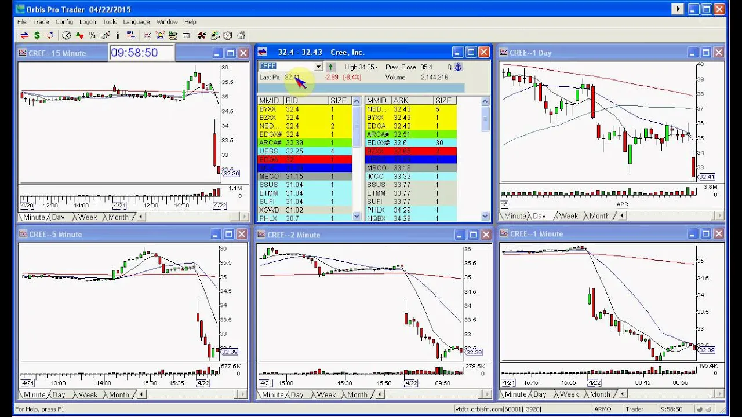Viewport: 742px width, 417px height.
Task: Select the XGWD 31.02 bid row
Action: (305, 210)
